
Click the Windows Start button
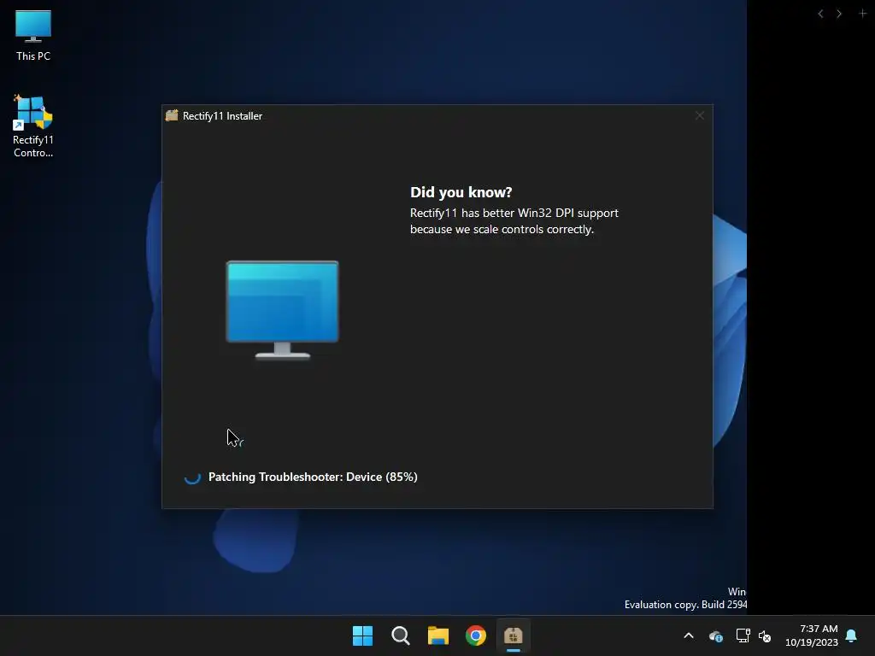click(362, 635)
